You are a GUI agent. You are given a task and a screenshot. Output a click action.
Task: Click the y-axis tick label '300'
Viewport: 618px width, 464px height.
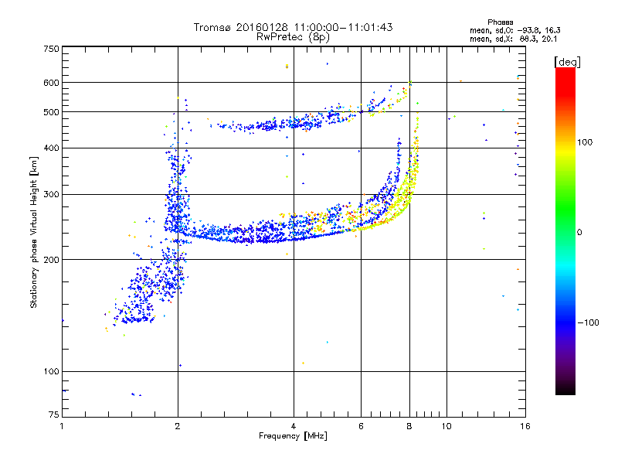[x=51, y=195]
